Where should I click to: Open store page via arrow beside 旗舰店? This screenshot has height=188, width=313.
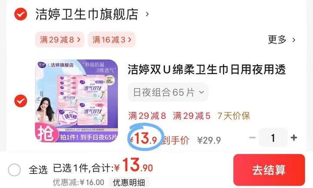(147, 14)
